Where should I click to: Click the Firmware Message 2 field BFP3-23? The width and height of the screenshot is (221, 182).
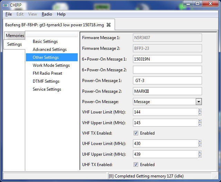[167, 48]
